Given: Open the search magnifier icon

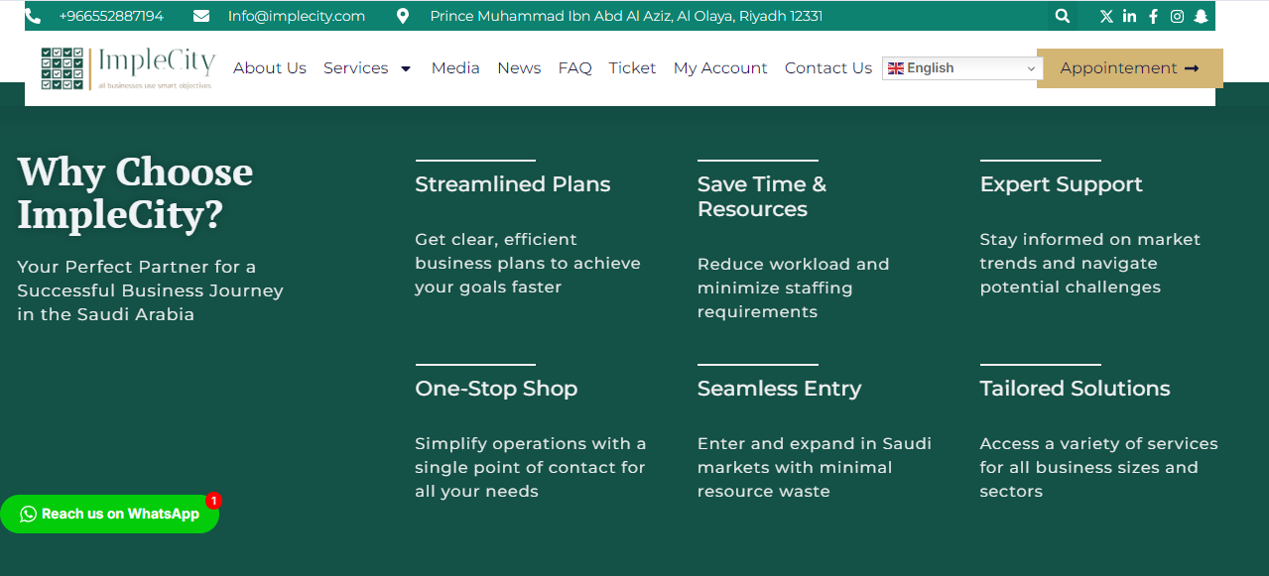Looking at the screenshot, I should 1063,16.
